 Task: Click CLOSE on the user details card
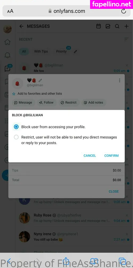tap(114, 191)
